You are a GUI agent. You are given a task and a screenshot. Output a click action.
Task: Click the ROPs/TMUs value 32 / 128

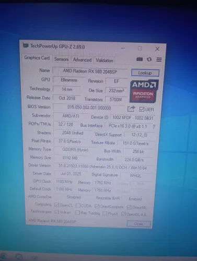65,124
